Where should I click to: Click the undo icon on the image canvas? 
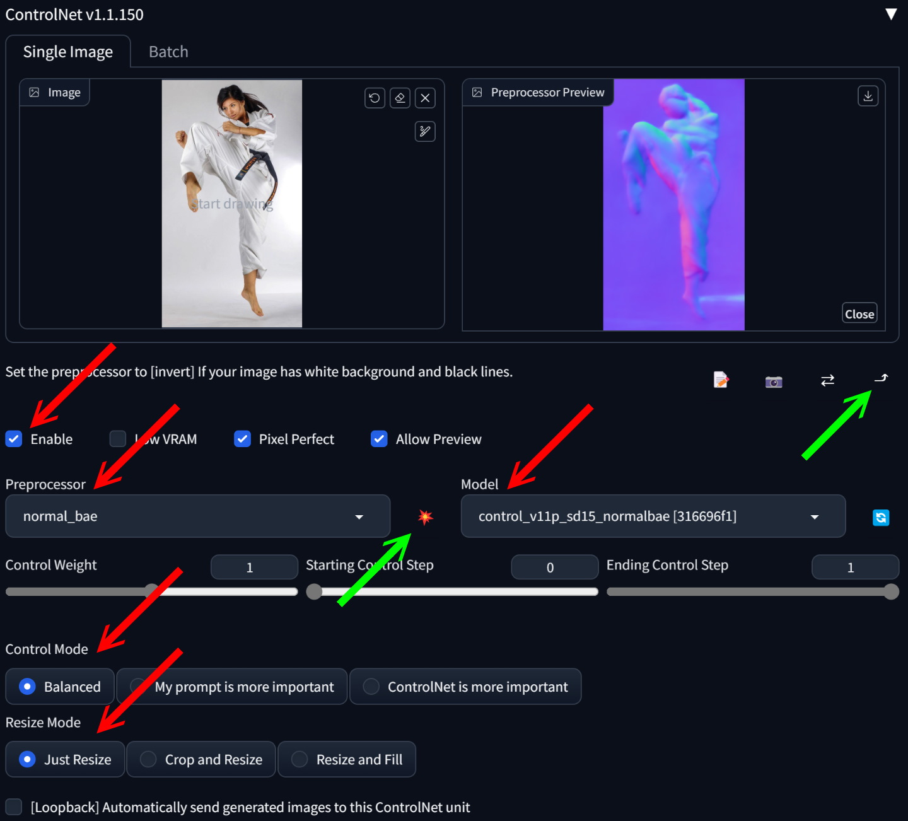coord(375,98)
